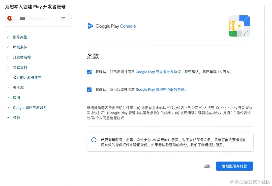The width and height of the screenshot is (272, 186).
Task: Click the 条款 page heading
Action: click(x=93, y=56)
